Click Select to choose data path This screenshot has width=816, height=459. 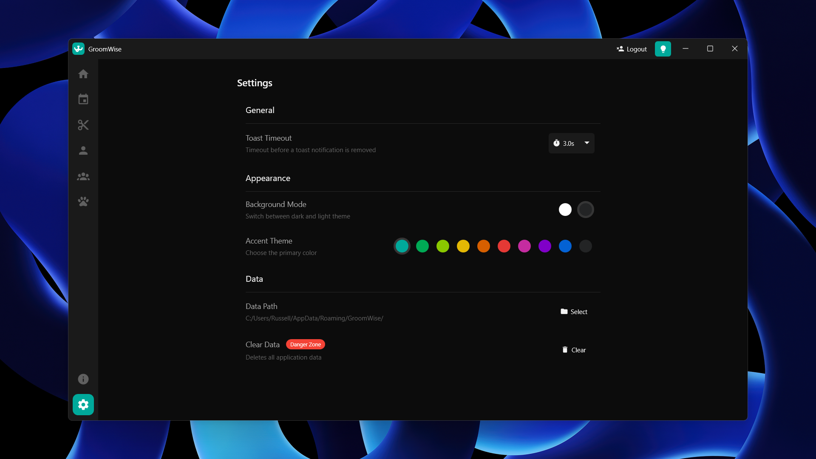pos(574,312)
